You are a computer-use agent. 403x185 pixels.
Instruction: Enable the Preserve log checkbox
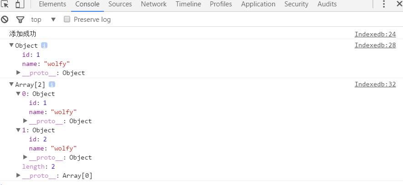[x=67, y=19]
